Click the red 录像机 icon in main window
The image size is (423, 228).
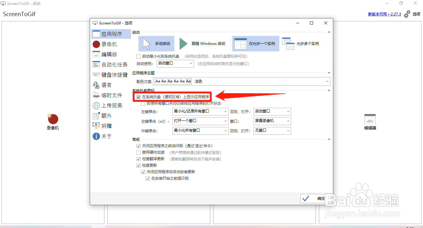click(x=53, y=119)
